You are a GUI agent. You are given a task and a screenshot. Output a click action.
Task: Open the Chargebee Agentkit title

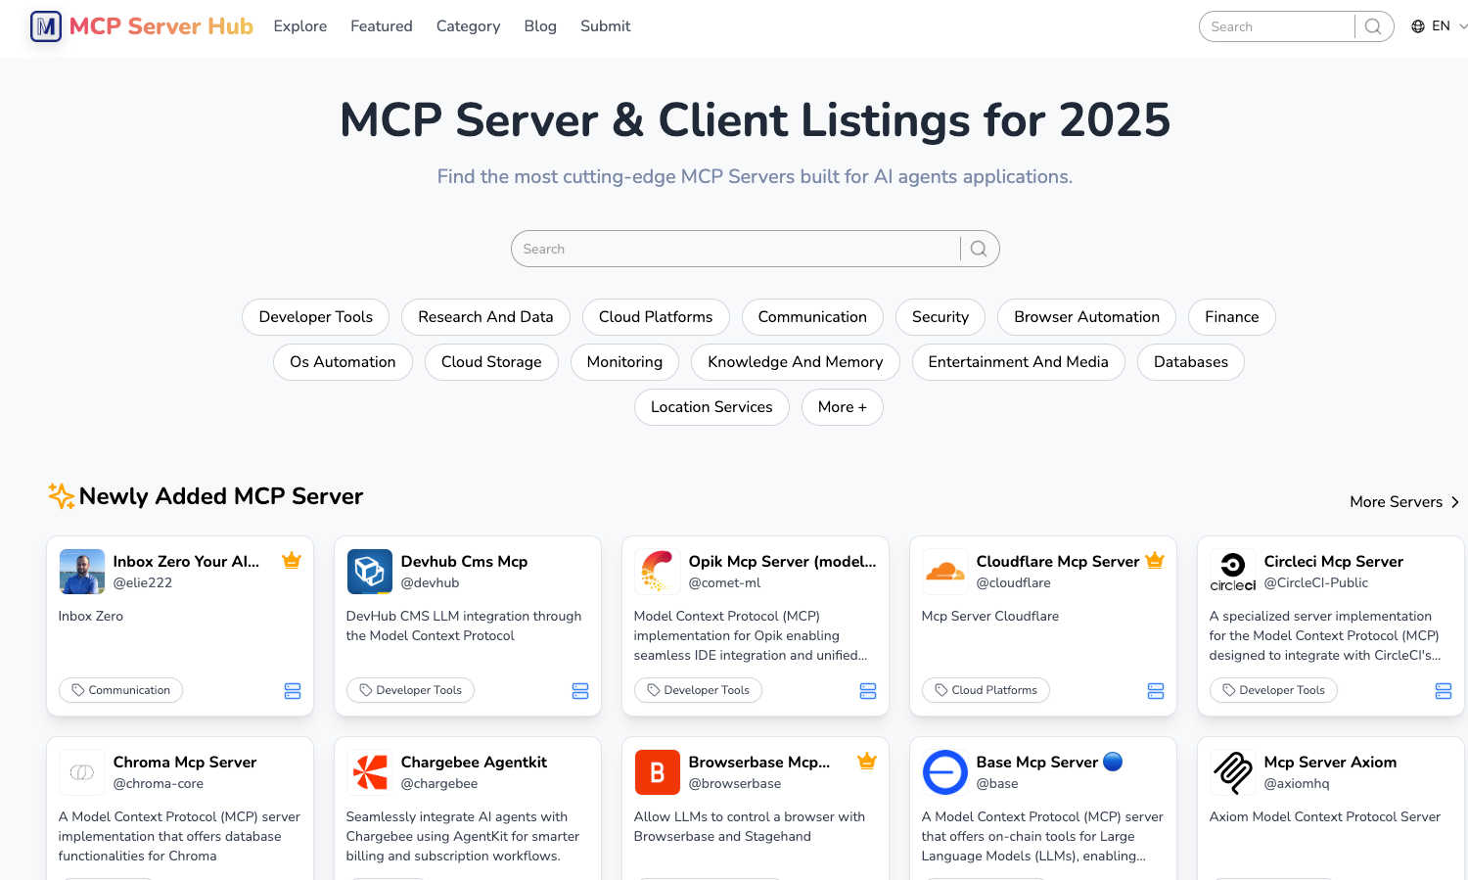click(x=474, y=762)
